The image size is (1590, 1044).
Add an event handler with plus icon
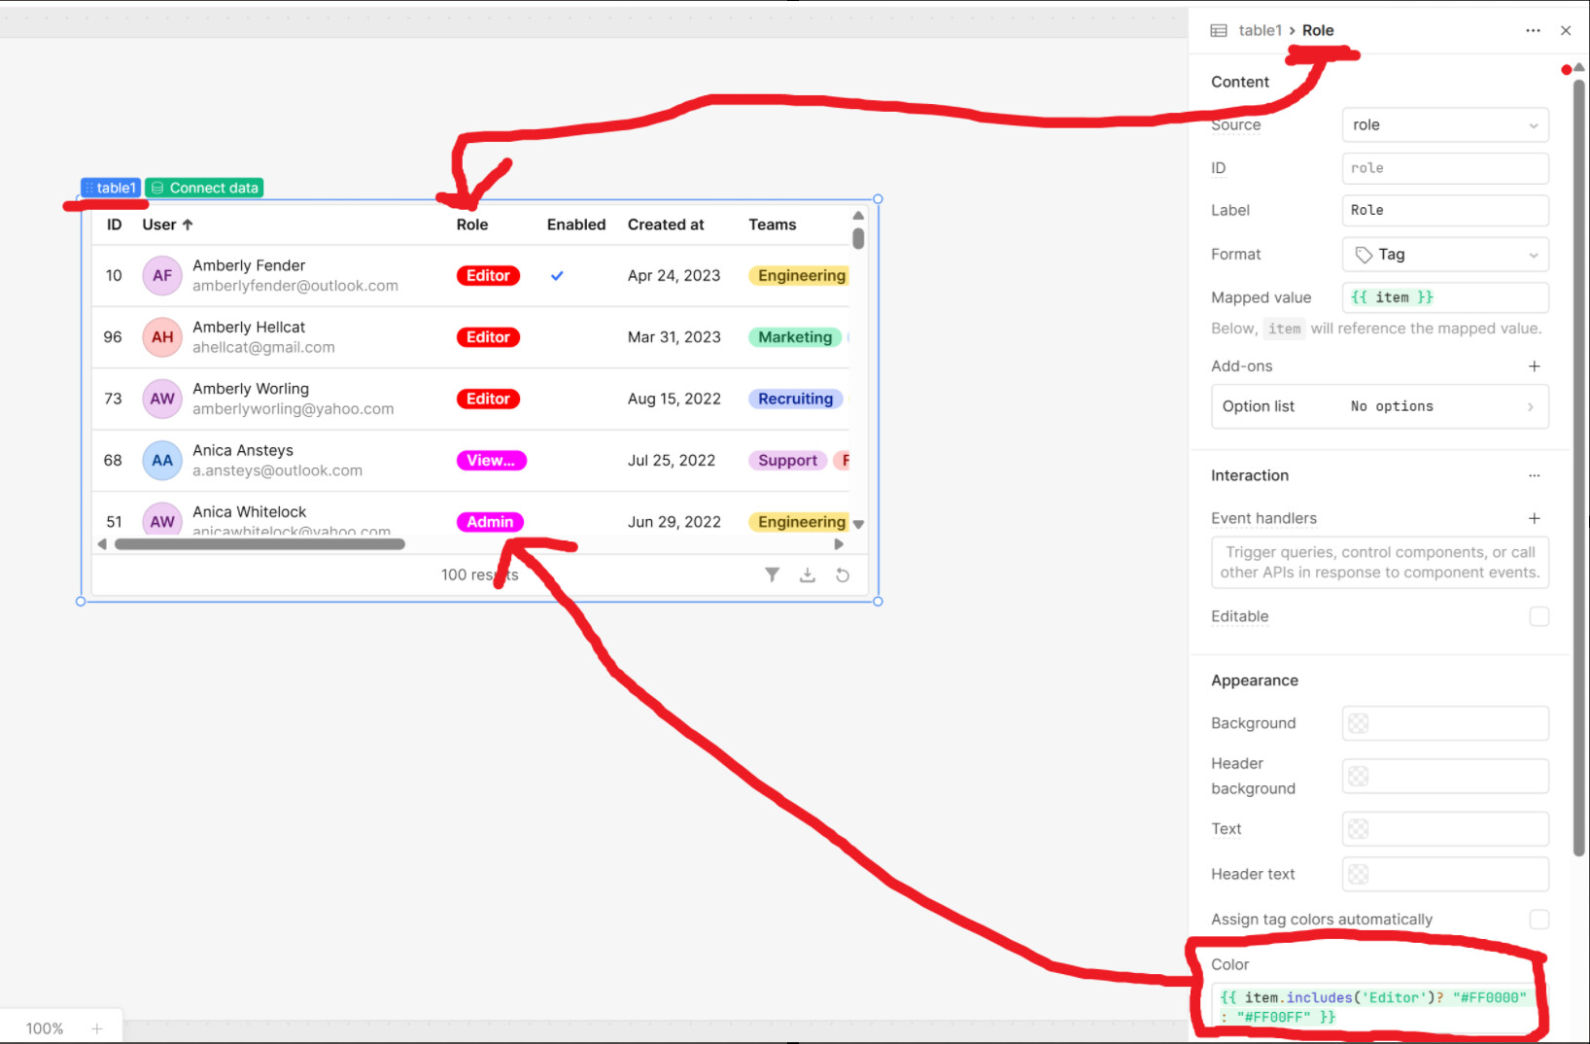[1534, 518]
